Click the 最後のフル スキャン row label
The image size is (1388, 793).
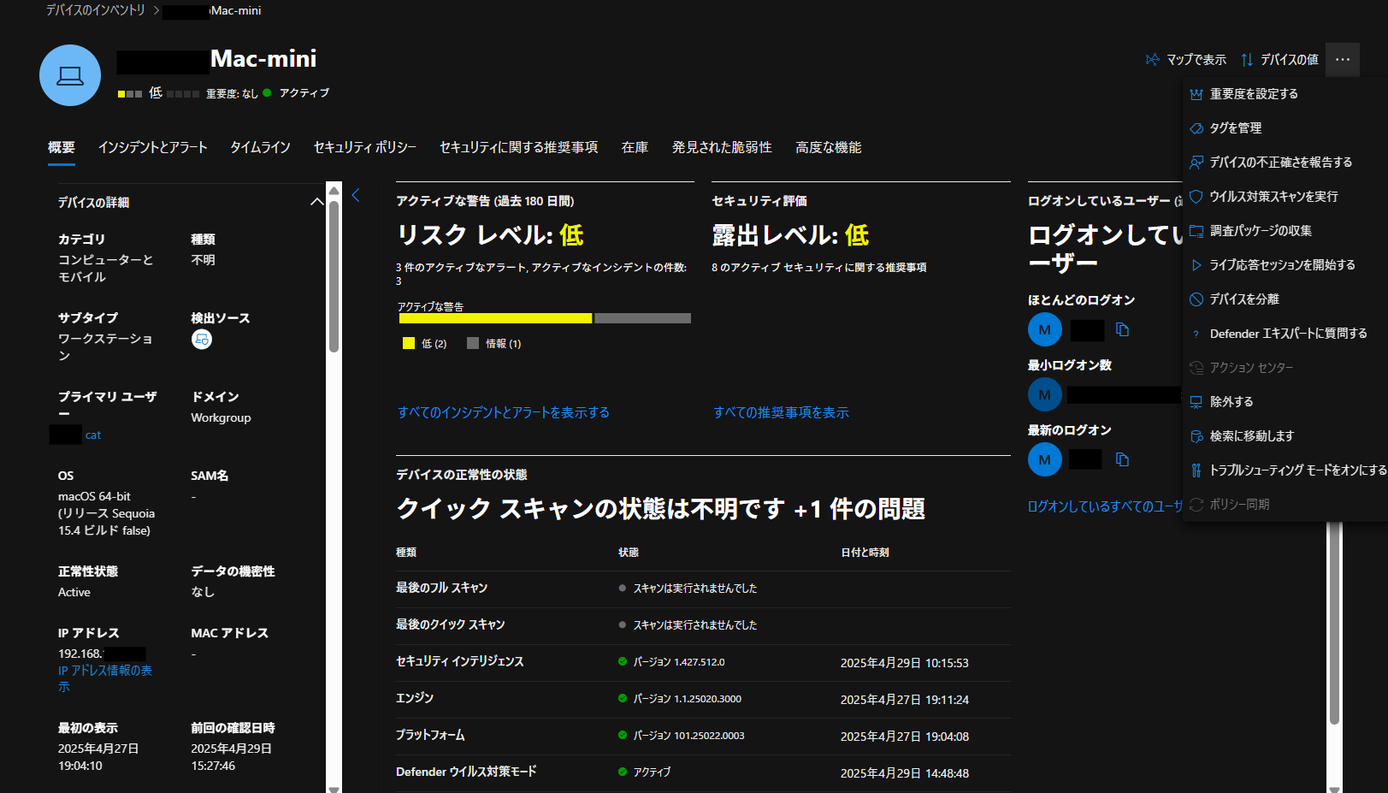[x=442, y=589]
